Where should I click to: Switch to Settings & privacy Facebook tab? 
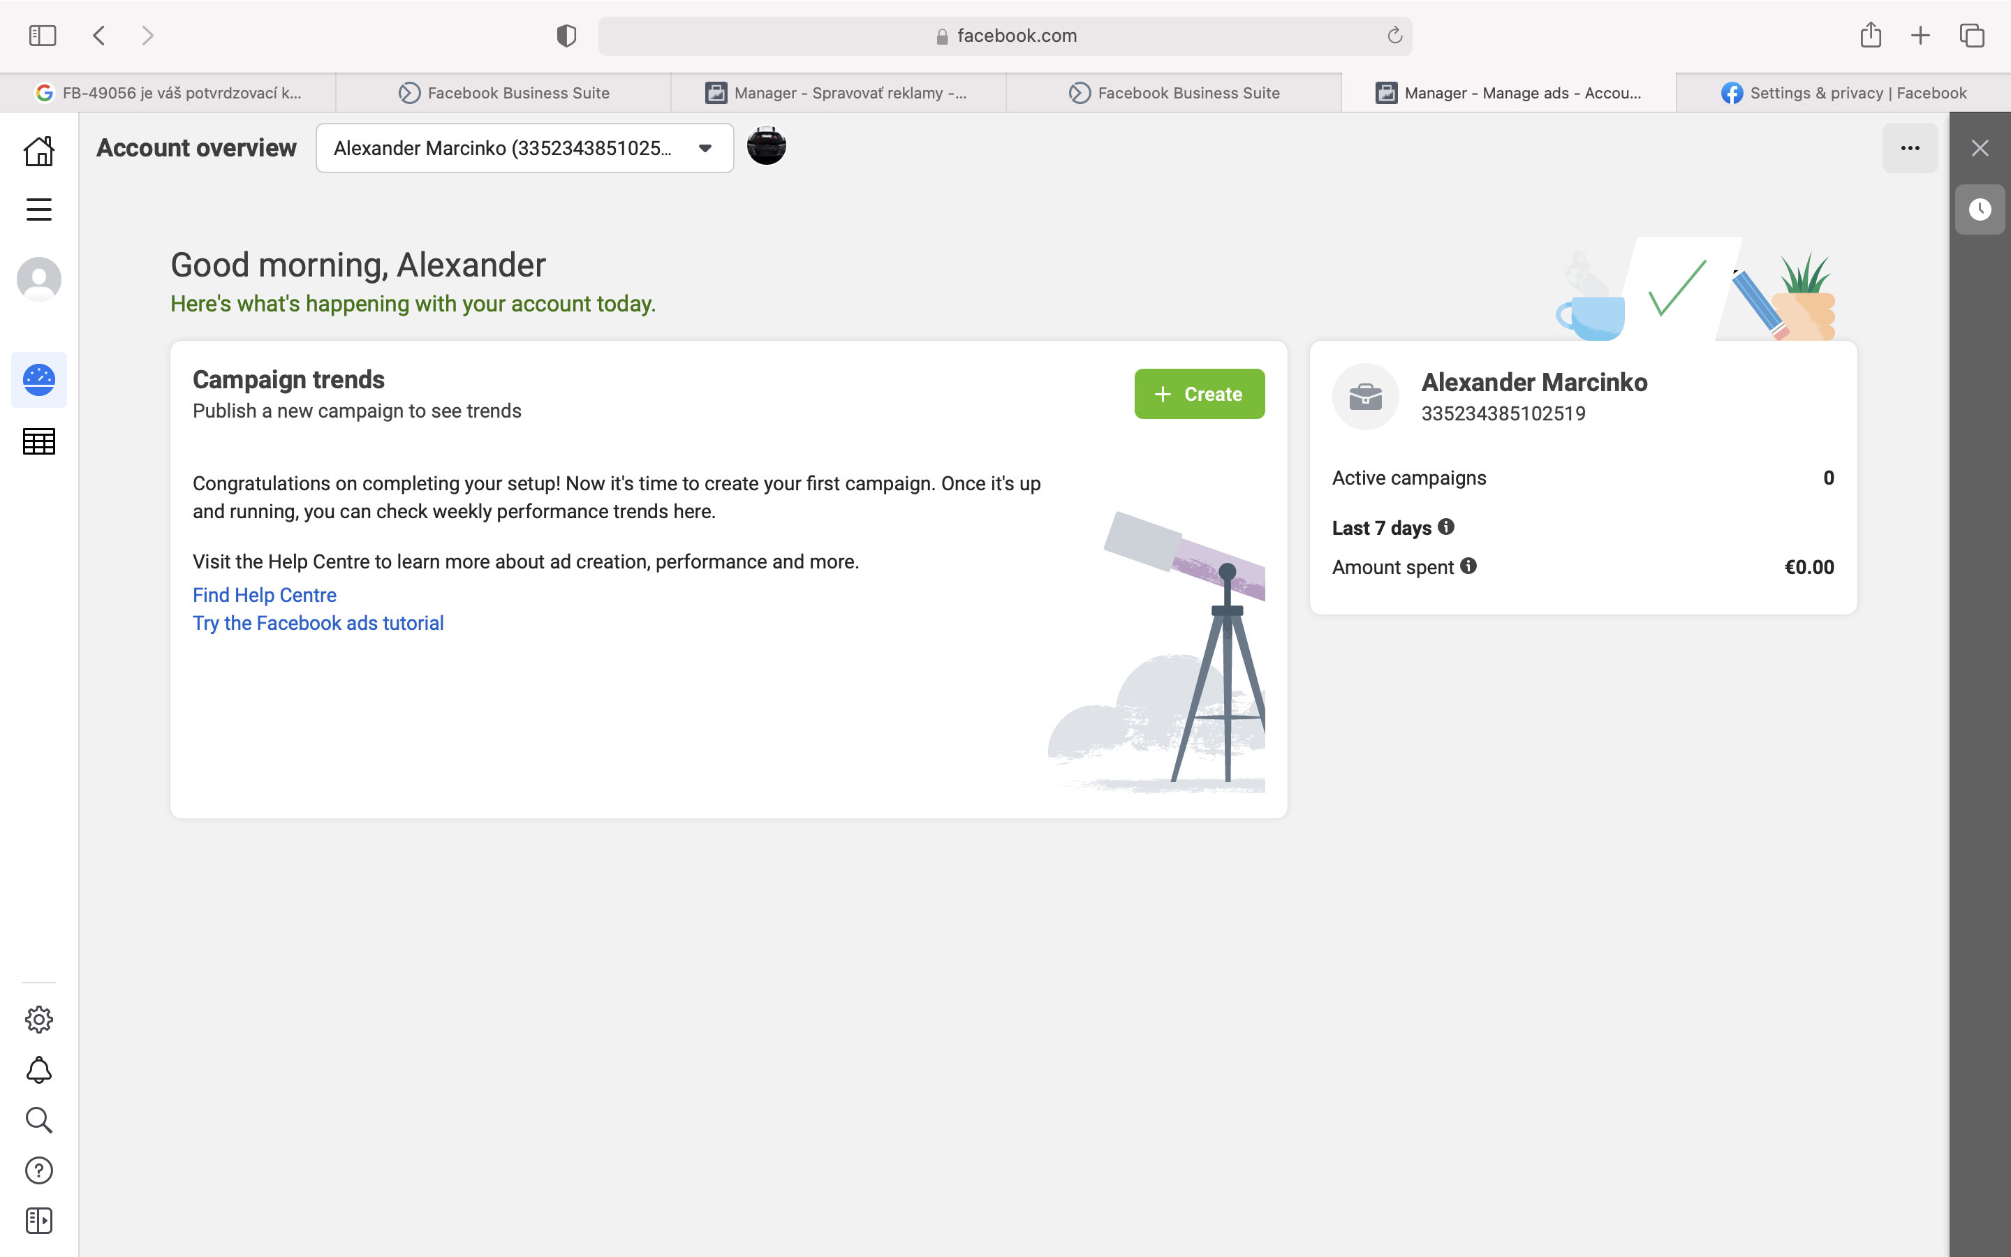pos(1843,93)
